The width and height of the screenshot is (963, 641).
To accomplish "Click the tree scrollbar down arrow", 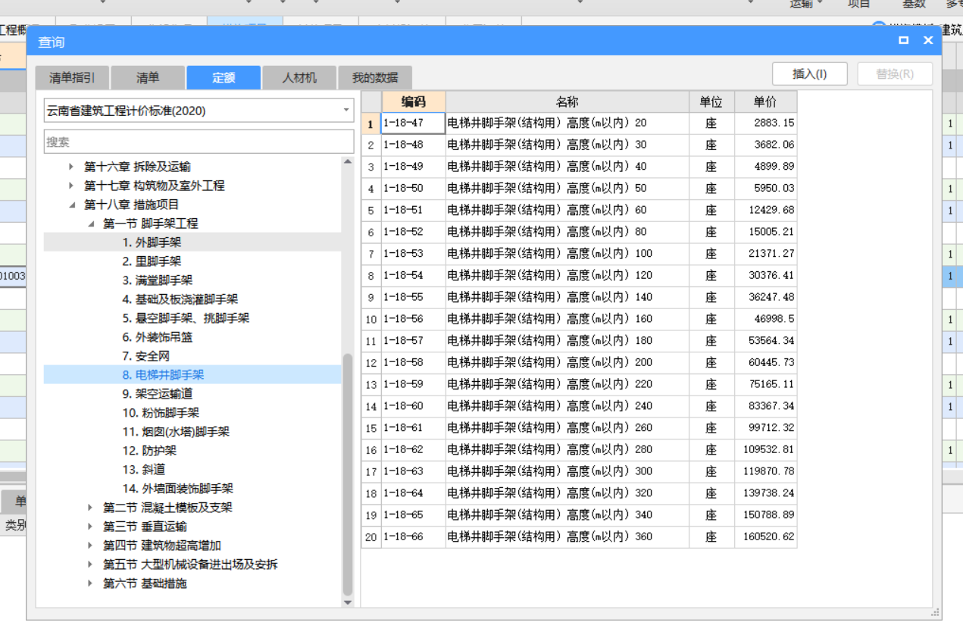I will click(348, 602).
